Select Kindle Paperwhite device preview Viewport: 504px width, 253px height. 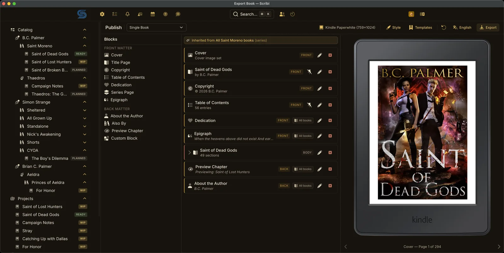click(x=347, y=27)
